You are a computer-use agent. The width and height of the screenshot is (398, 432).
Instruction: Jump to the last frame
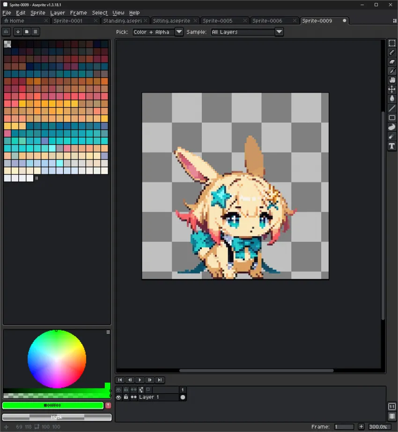pos(160,380)
